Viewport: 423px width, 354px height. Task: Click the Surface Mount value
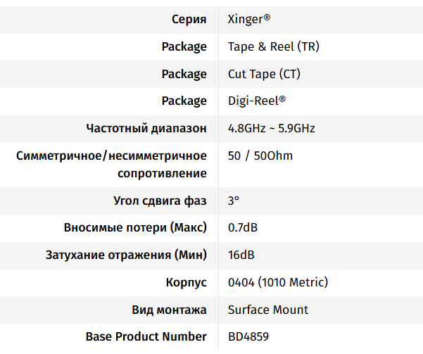click(x=268, y=310)
